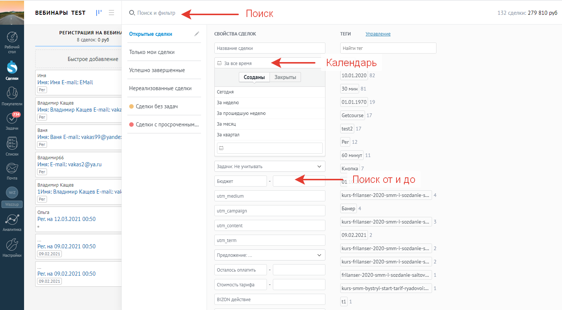
Task: Click the pencil edit icon beside Открытые сделки
Action: 197,34
